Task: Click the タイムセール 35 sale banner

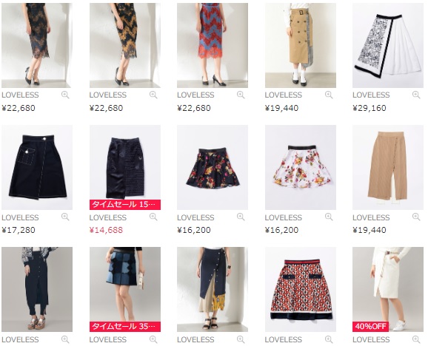Action: (125, 327)
